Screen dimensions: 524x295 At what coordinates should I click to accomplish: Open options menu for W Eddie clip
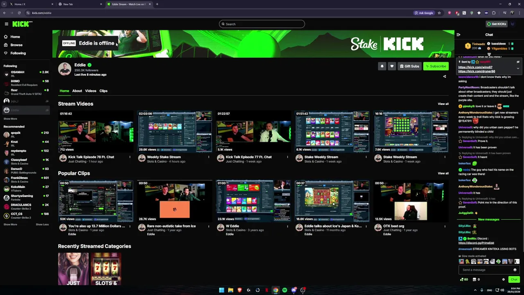coord(287,226)
